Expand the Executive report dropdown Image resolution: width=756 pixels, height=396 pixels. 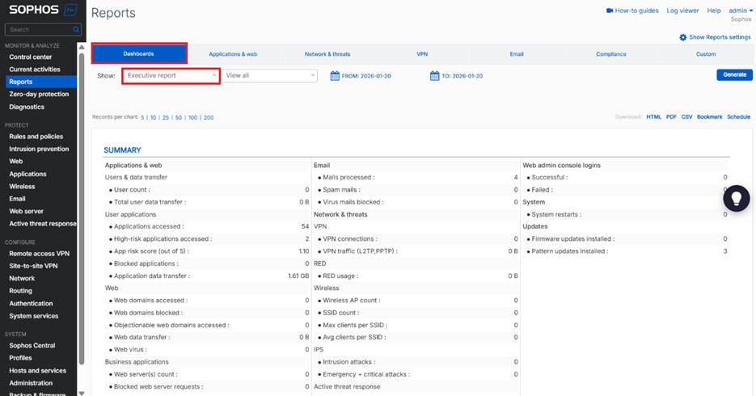pyautogui.click(x=171, y=75)
